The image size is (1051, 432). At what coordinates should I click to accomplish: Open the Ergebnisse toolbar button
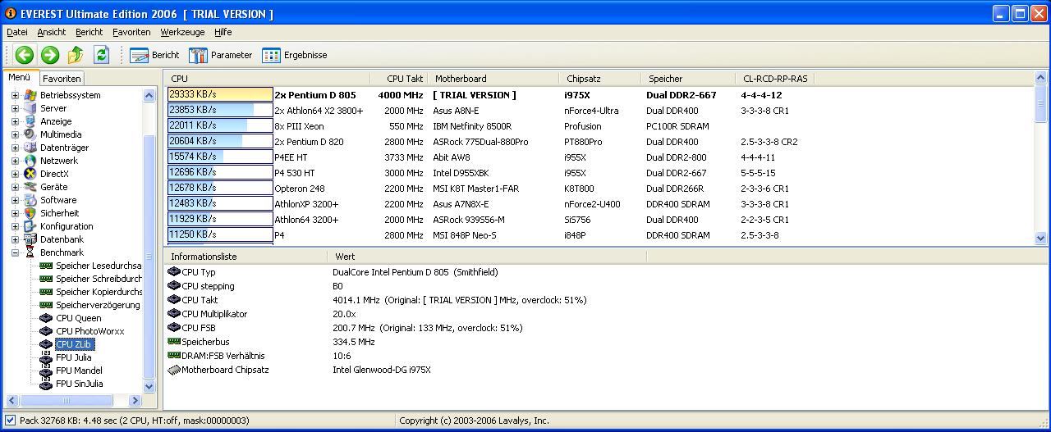[294, 55]
